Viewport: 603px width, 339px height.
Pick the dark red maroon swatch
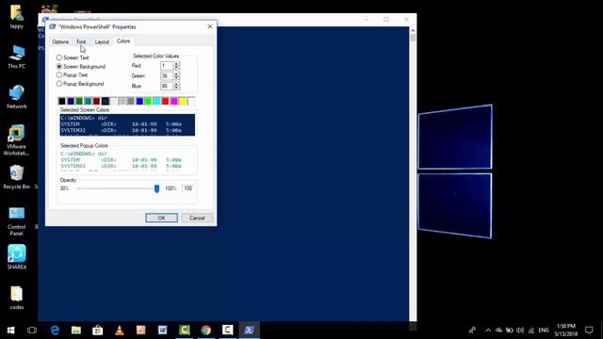(x=96, y=101)
